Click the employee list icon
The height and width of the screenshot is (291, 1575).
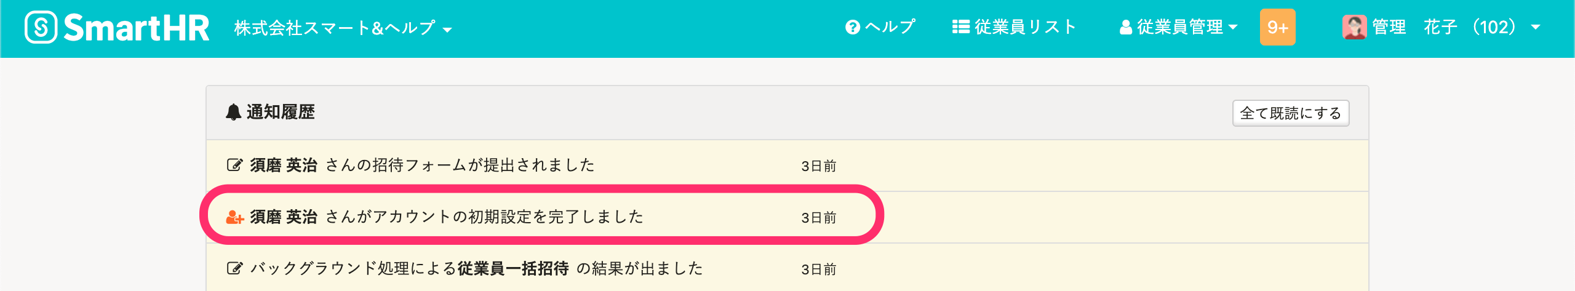point(960,27)
